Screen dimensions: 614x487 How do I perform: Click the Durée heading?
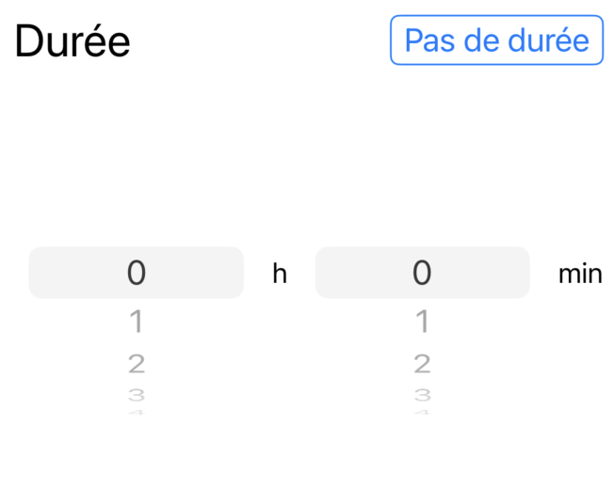click(73, 41)
